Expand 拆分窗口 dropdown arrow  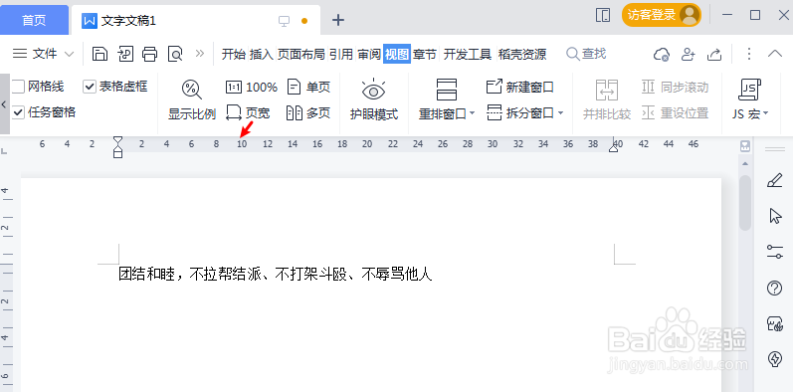coord(560,113)
